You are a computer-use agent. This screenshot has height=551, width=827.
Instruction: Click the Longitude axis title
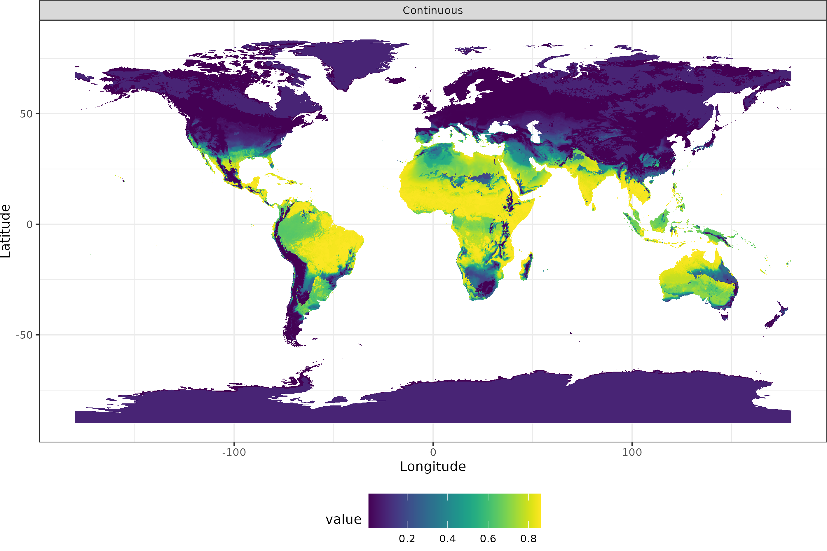[x=433, y=467]
